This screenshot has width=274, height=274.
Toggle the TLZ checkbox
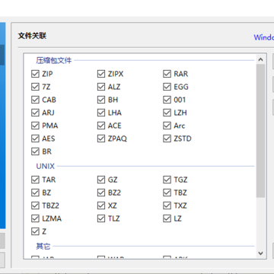pos(101,218)
